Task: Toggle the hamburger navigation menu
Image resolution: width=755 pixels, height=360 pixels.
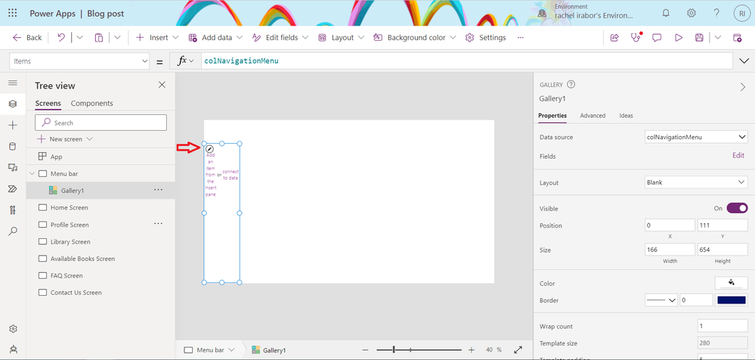Action: click(13, 83)
